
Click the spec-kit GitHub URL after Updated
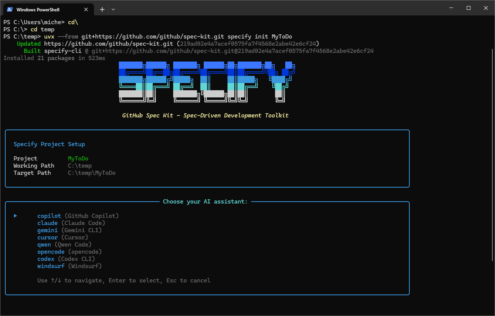[109, 44]
